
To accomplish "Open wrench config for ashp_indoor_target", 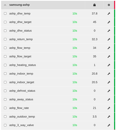I will [x=109, y=82].
